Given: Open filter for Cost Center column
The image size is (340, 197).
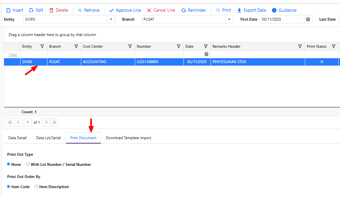Looking at the screenshot, I should click(x=130, y=47).
